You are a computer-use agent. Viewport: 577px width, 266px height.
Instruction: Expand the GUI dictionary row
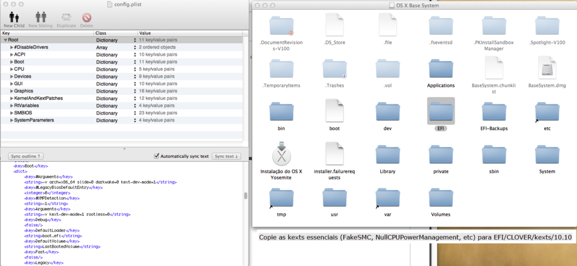pos(12,83)
